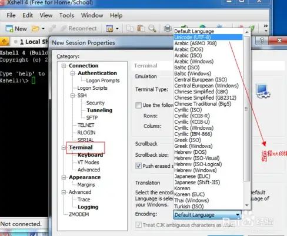Image resolution: width=287 pixels, height=236 pixels.
Task: Open the Help menu
Action: 116,15
